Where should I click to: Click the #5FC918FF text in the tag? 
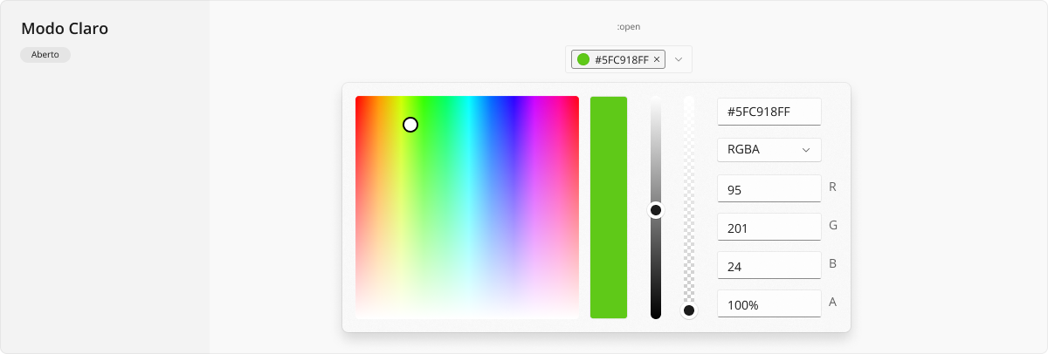[x=622, y=59]
